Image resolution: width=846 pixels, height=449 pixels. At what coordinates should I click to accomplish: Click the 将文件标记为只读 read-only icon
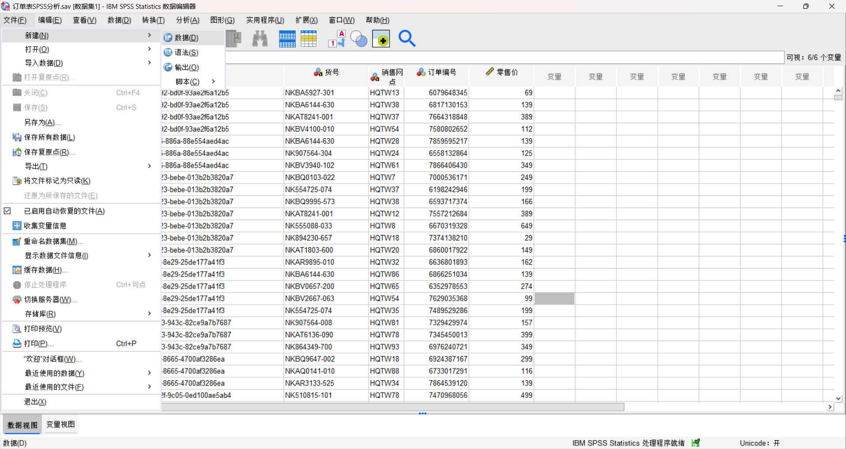17,181
